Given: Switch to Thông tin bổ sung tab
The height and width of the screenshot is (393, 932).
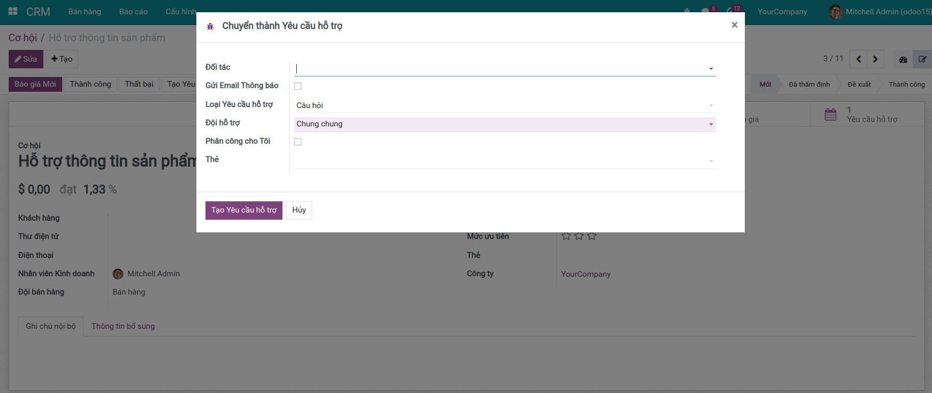Looking at the screenshot, I should click(x=123, y=326).
